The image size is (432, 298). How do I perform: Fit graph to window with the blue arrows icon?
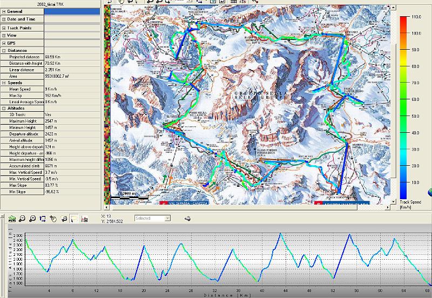coord(43,219)
